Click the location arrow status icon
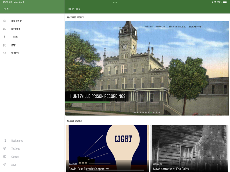The height and width of the screenshot is (172, 230). (212, 2)
